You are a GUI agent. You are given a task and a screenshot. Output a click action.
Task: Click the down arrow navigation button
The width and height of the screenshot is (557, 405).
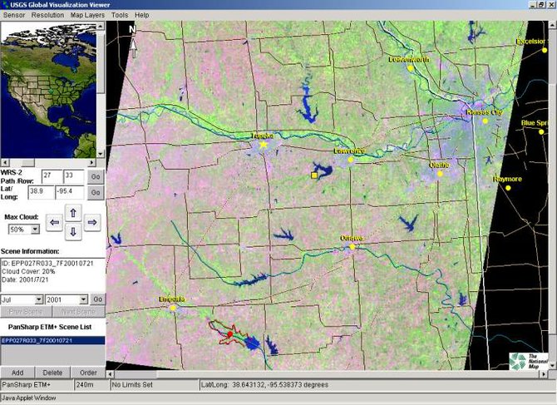point(73,232)
